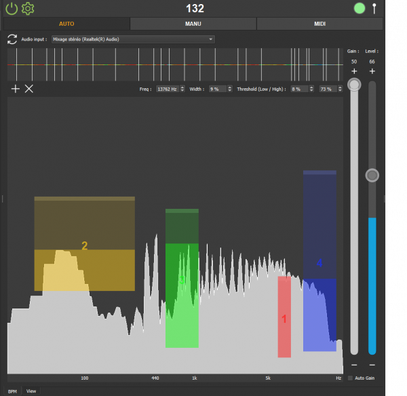
Task: Toggle the green status indicator circle
Action: [360, 9]
